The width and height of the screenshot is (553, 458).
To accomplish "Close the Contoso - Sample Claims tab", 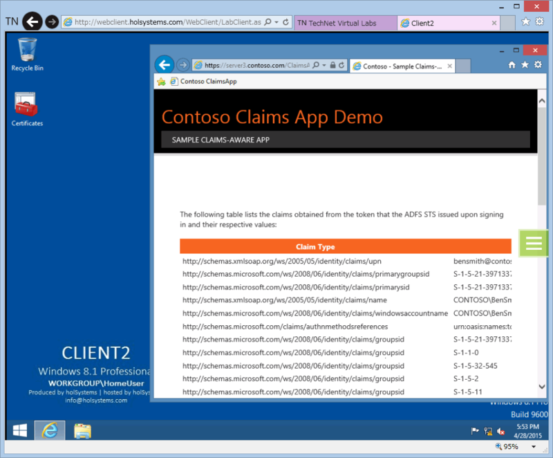I will (x=450, y=66).
